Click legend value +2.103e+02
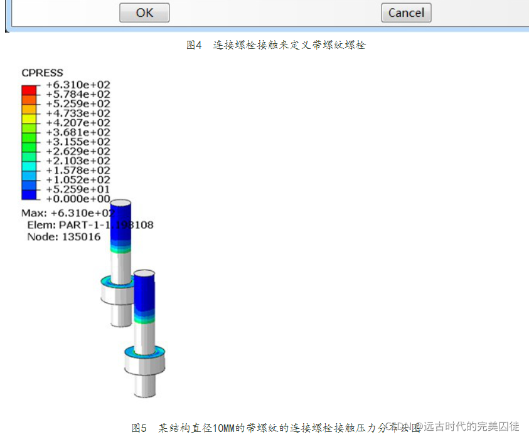This screenshot has width=529, height=437. pos(78,161)
